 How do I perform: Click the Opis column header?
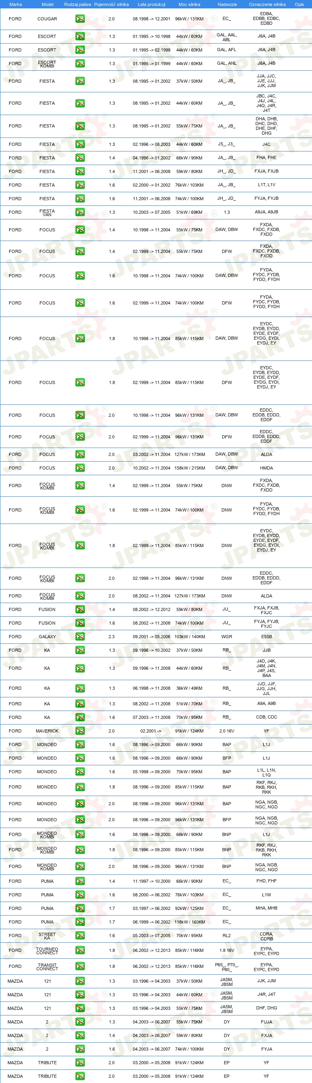(299, 4)
